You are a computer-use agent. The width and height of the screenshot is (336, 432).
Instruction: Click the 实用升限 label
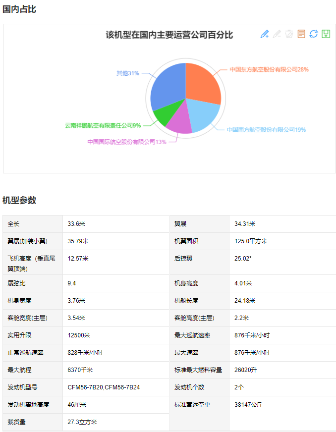19,335
